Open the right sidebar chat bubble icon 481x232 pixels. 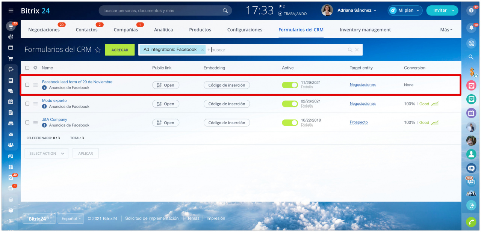471,44
